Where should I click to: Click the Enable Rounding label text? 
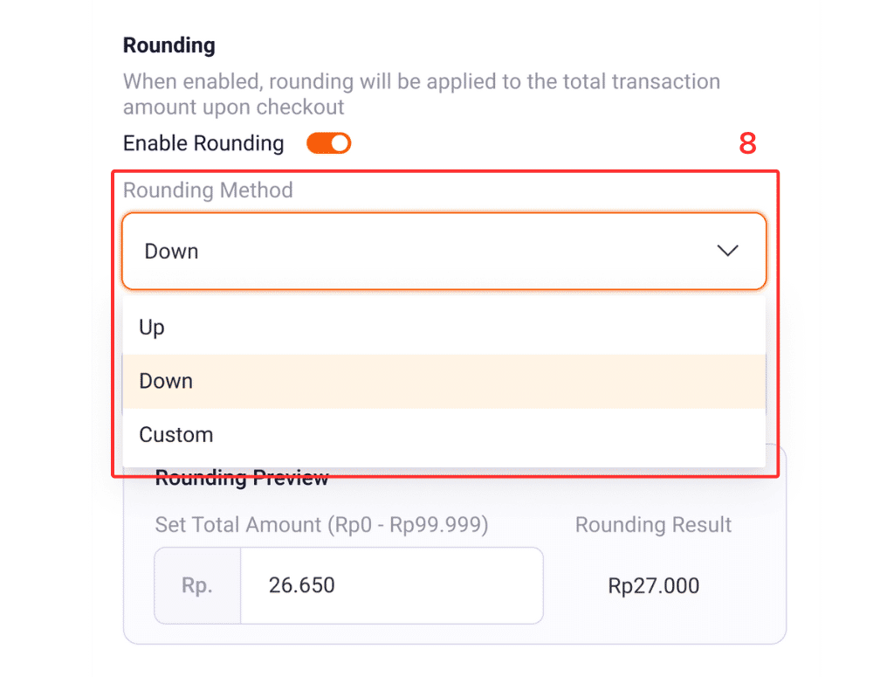[203, 143]
